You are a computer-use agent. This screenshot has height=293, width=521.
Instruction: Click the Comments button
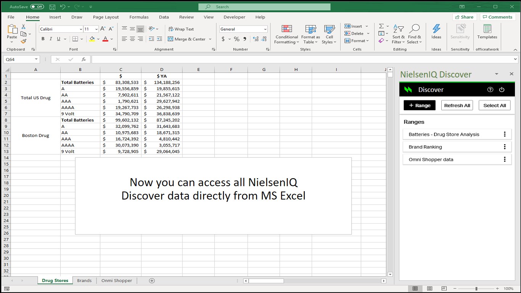click(x=498, y=17)
